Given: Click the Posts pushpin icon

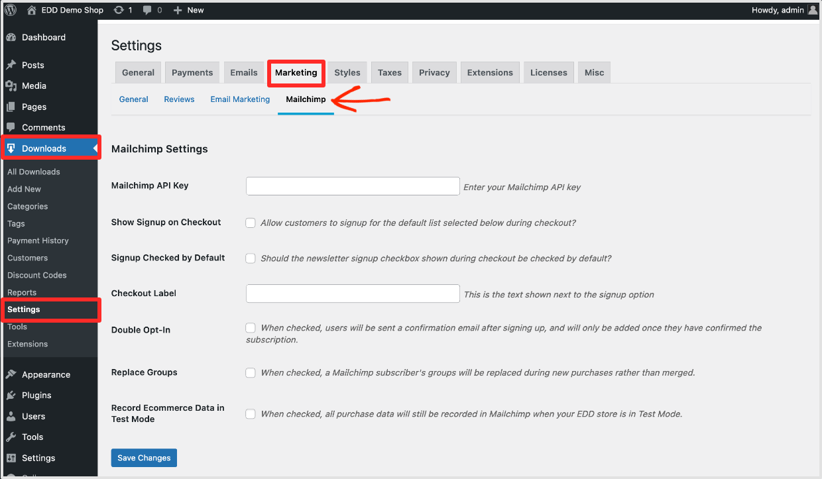Looking at the screenshot, I should pyautogui.click(x=11, y=65).
